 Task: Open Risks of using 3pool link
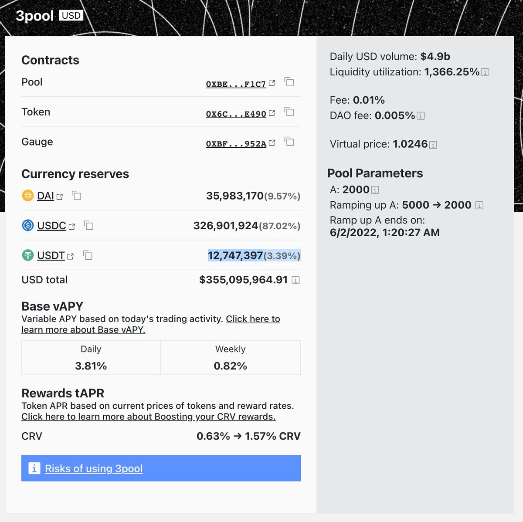click(x=94, y=468)
